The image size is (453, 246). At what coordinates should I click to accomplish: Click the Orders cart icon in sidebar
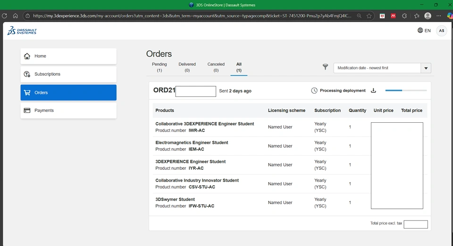[27, 93]
